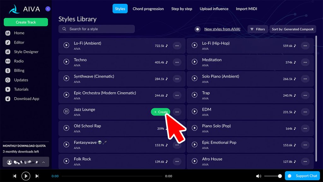Play the Old School Rap preview
This screenshot has height=182, width=323.
pos(66,128)
